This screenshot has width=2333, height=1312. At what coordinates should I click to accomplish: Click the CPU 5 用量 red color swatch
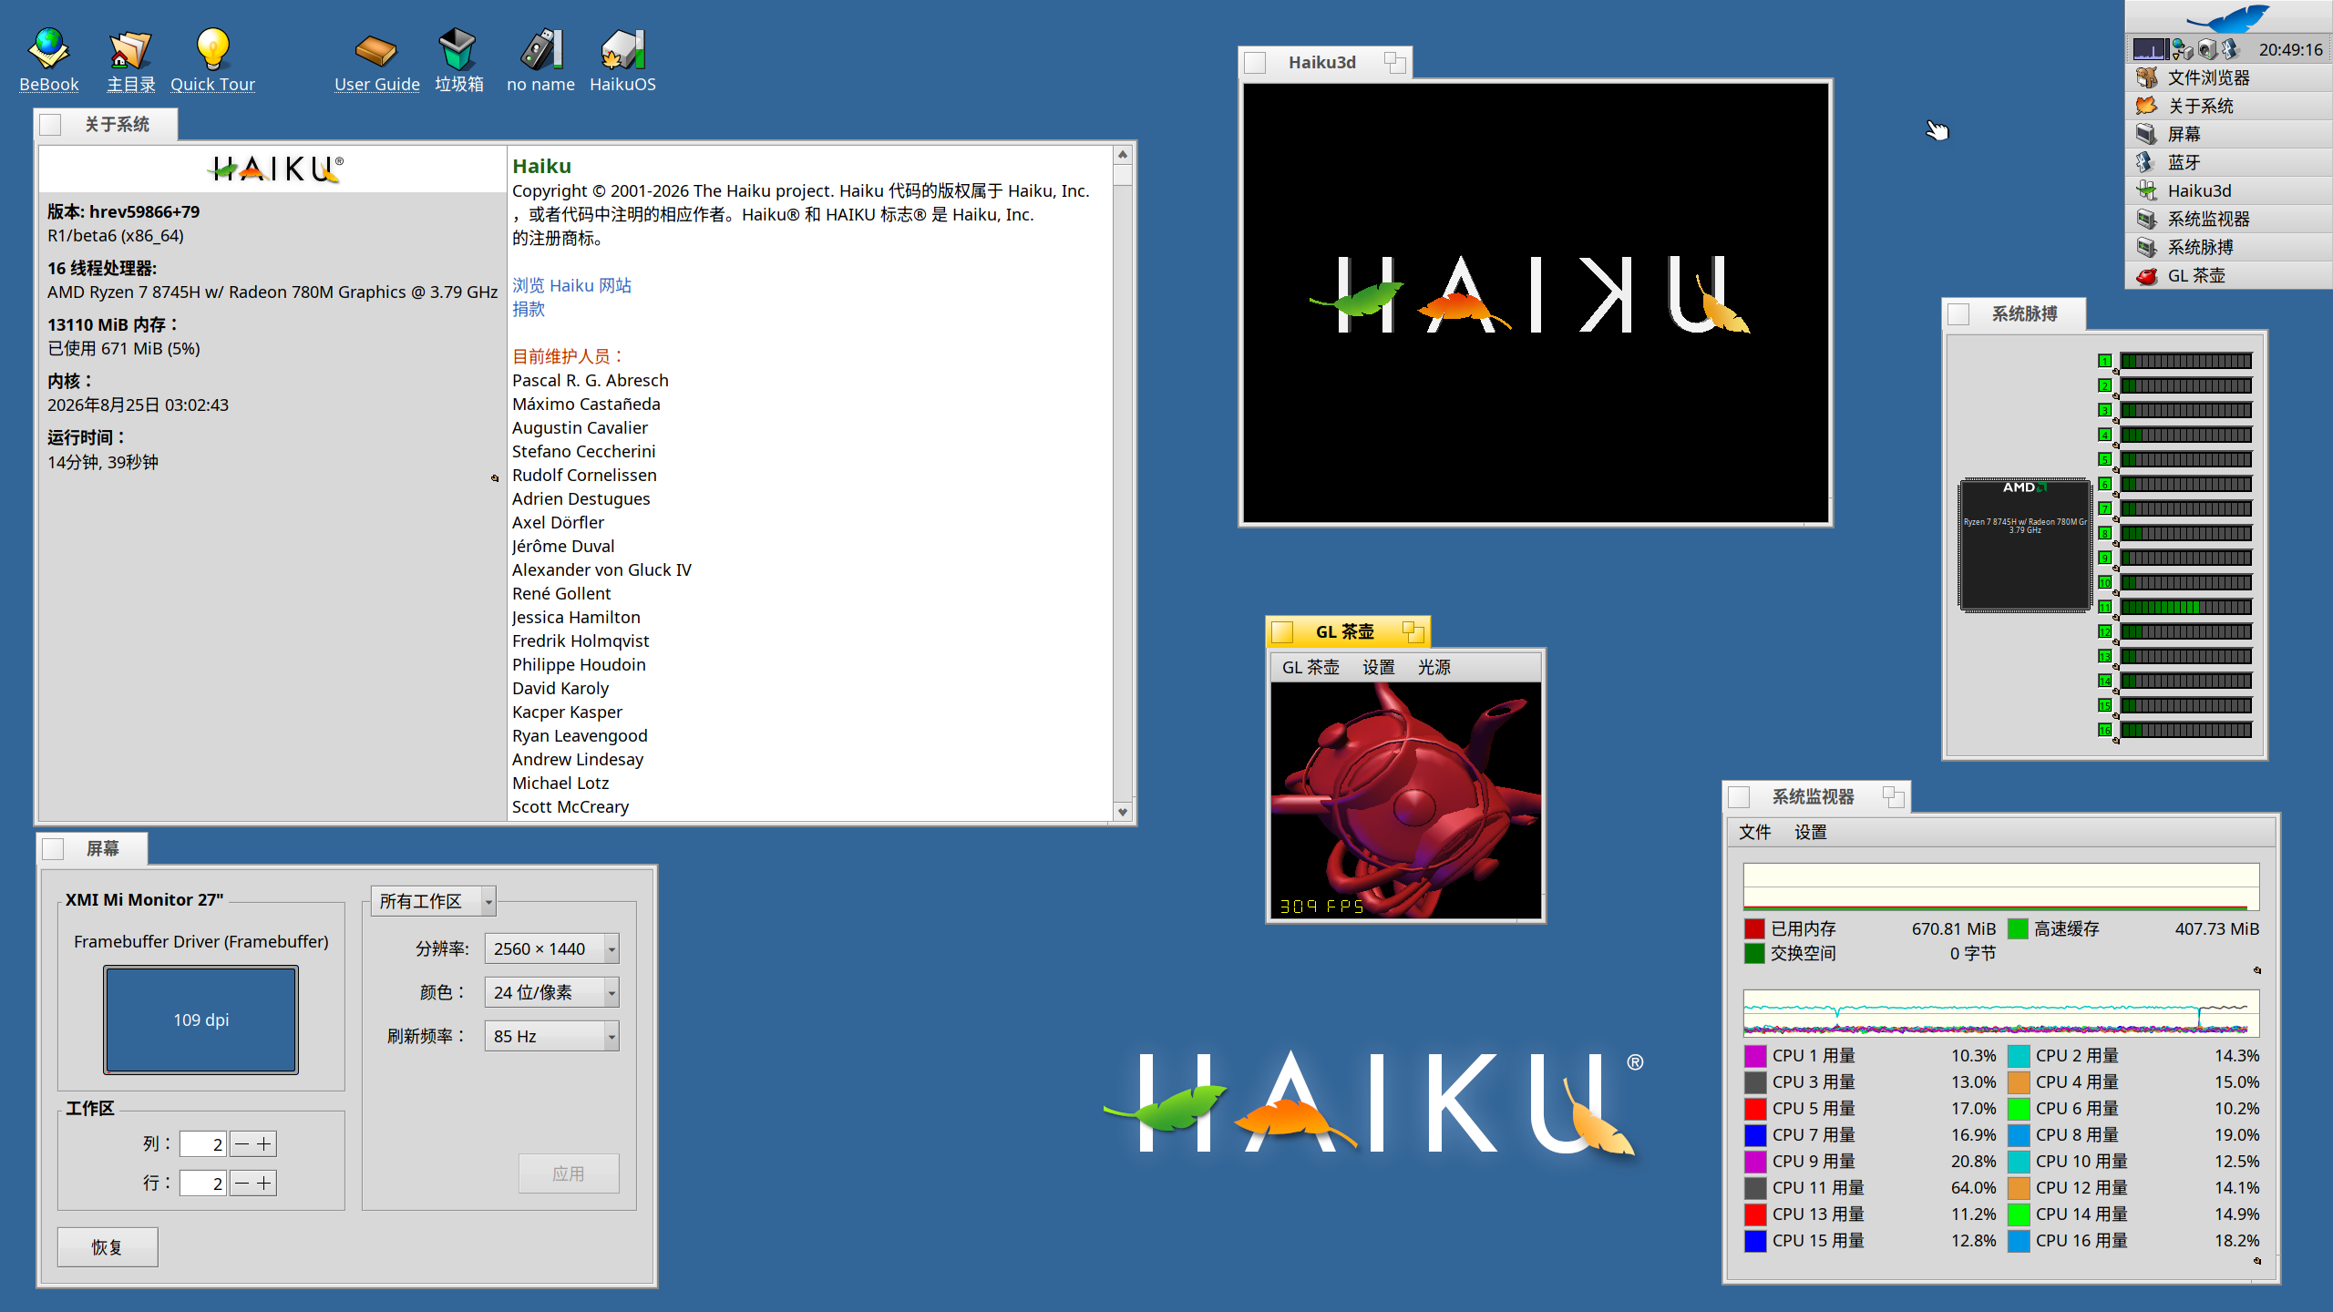tap(1755, 1109)
